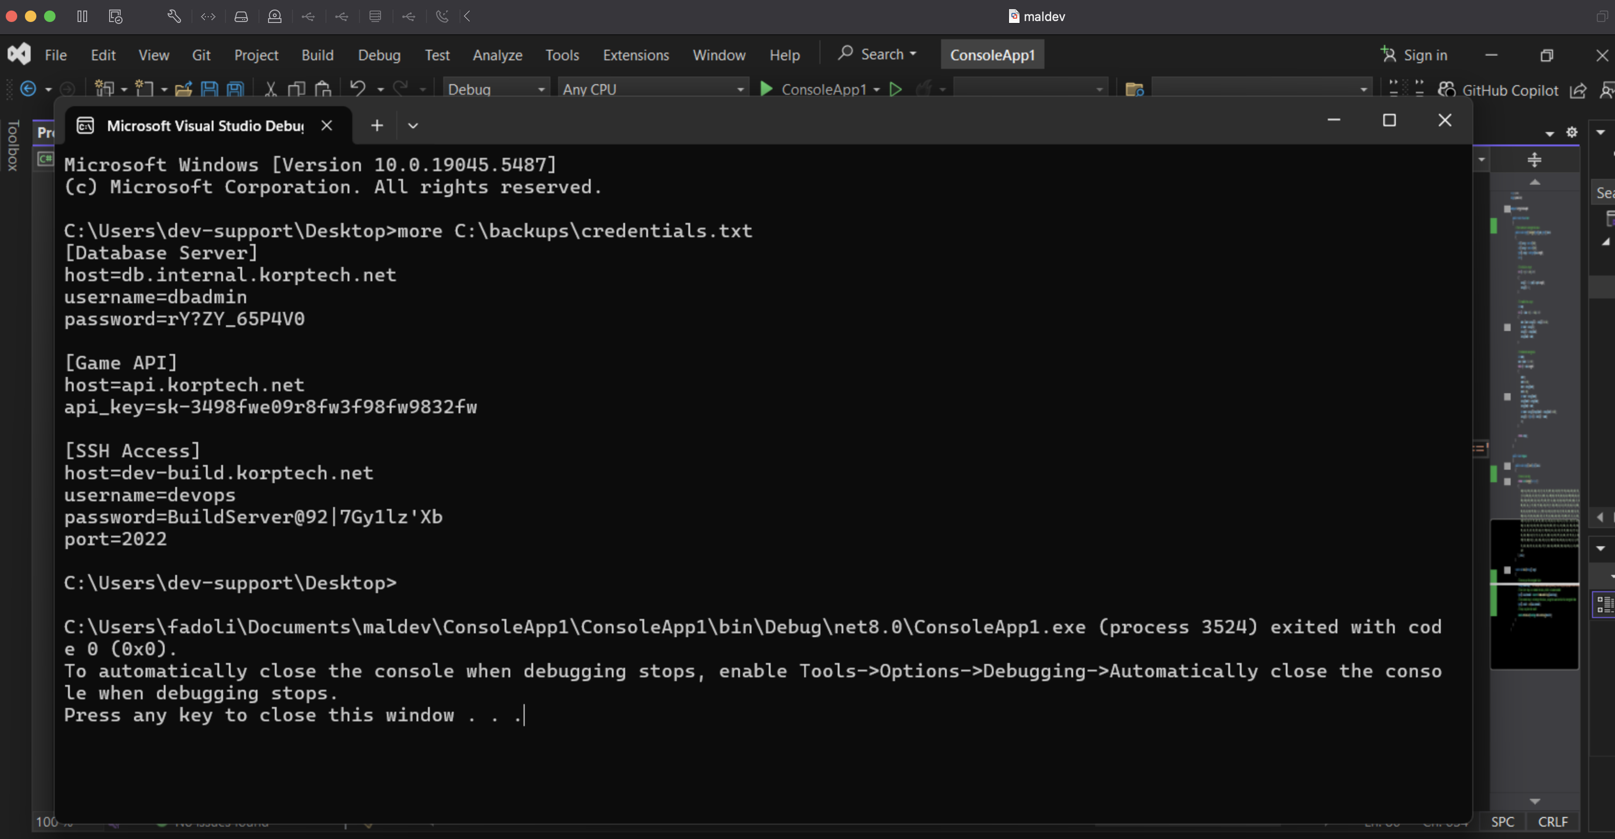Close the Microsoft Visual Studio Debug console tab

pos(326,125)
